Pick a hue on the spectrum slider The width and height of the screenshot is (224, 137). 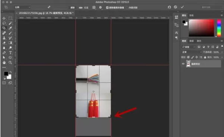(219, 28)
